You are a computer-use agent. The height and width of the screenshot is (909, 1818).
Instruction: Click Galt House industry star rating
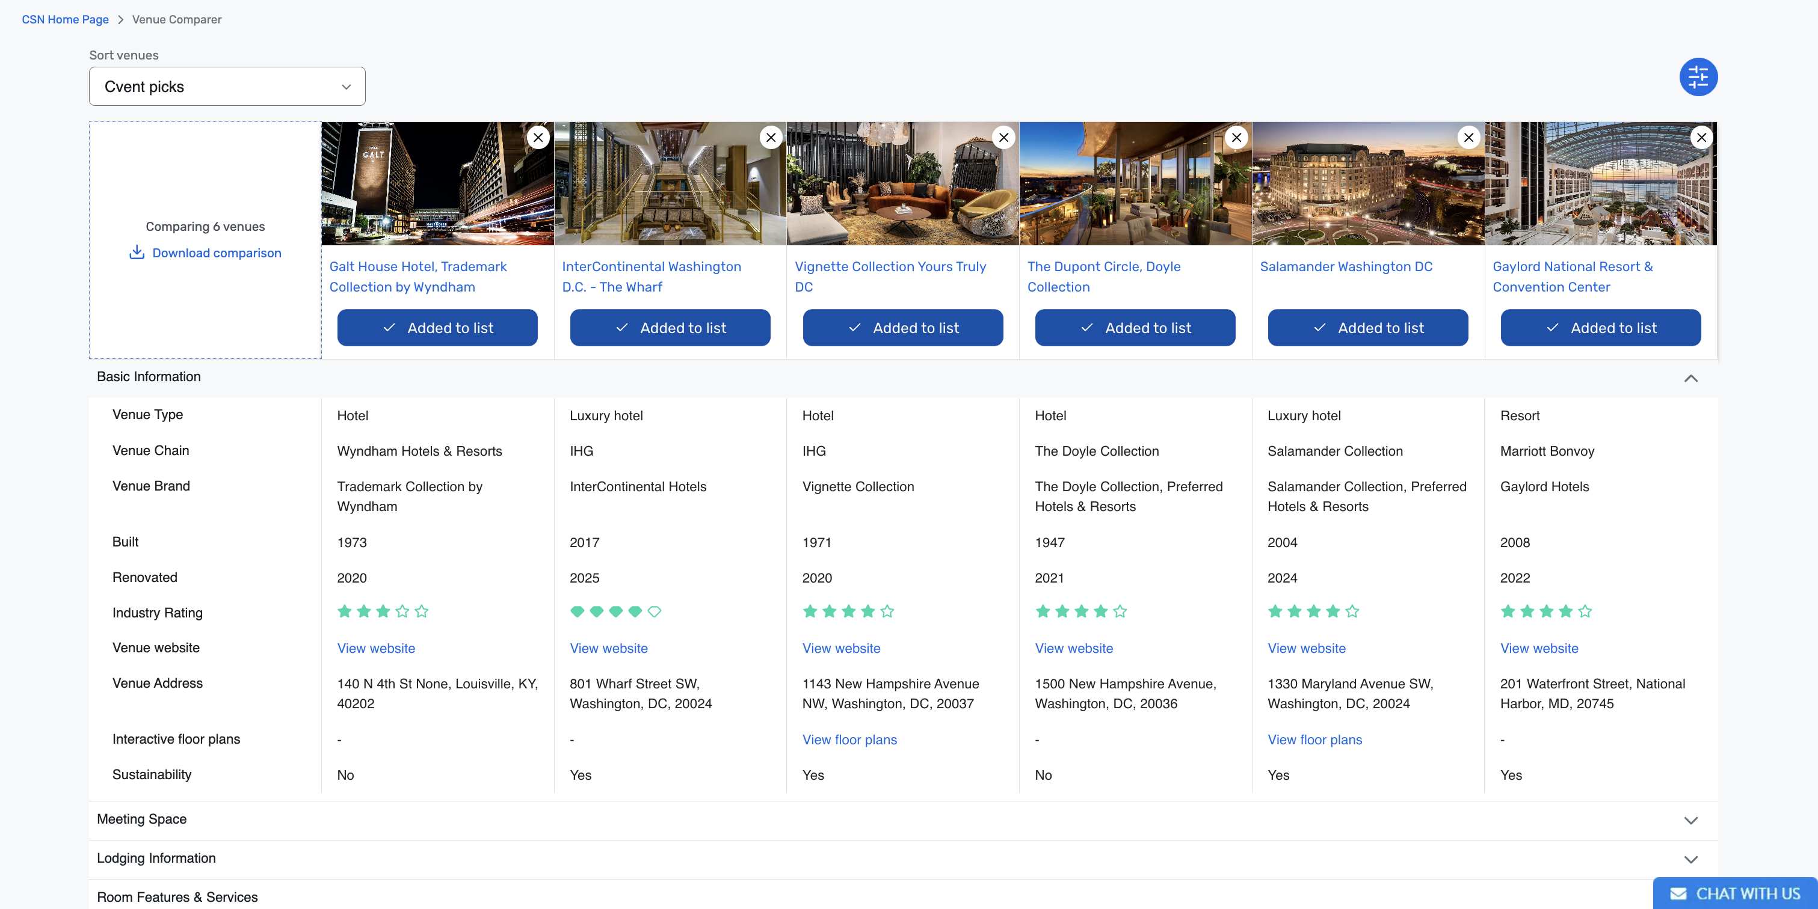click(x=383, y=611)
